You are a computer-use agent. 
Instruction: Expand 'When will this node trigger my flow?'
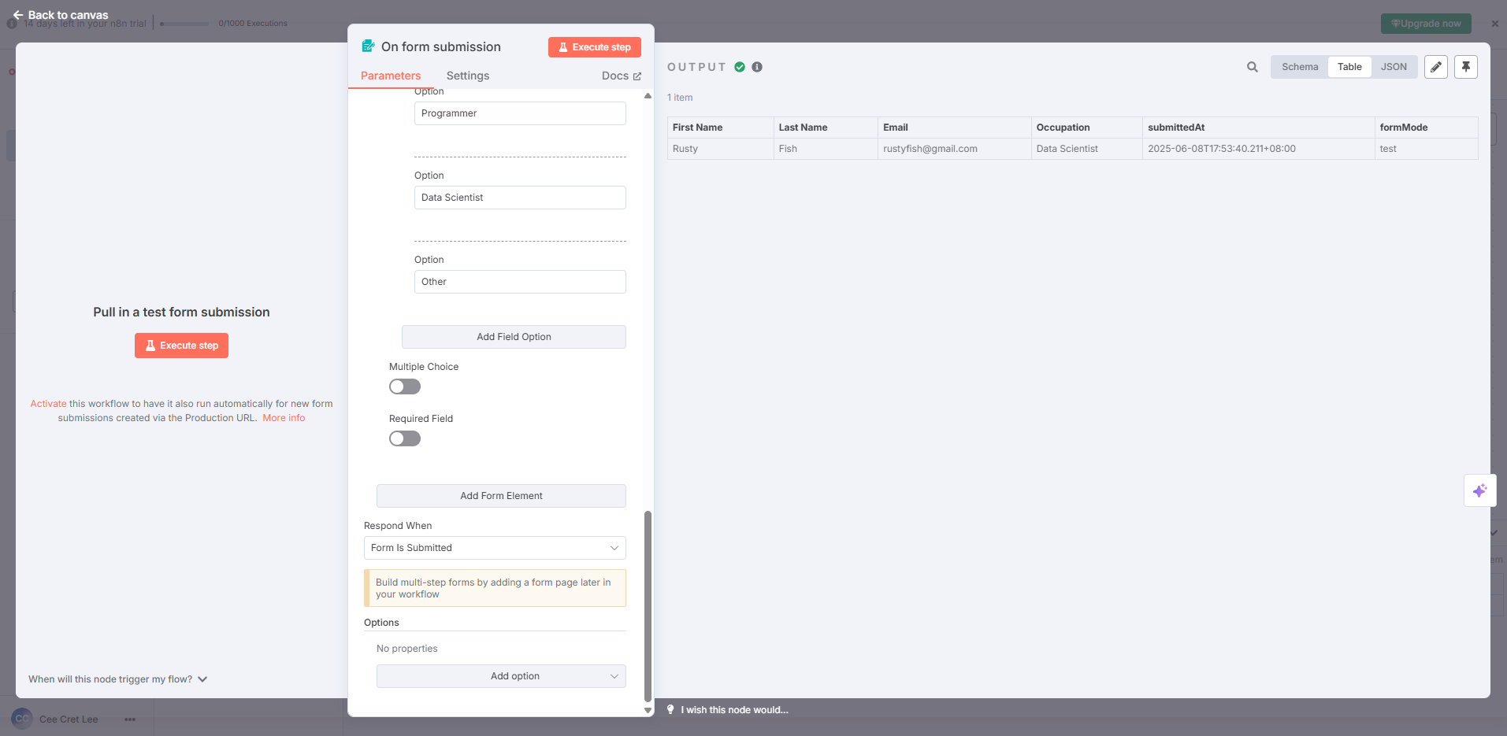coord(117,679)
